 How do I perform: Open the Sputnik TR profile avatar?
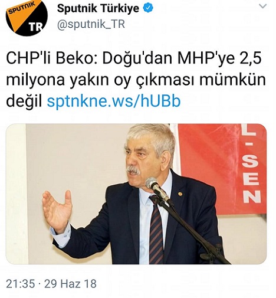pos(27,17)
